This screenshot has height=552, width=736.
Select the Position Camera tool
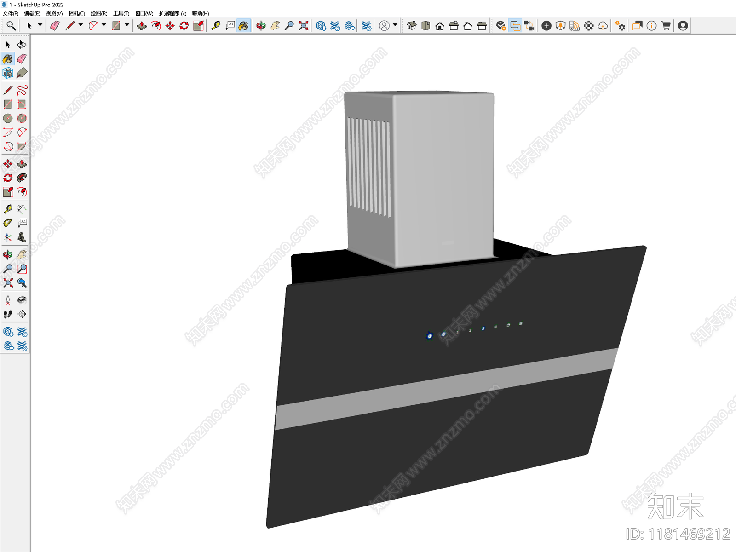(8, 300)
